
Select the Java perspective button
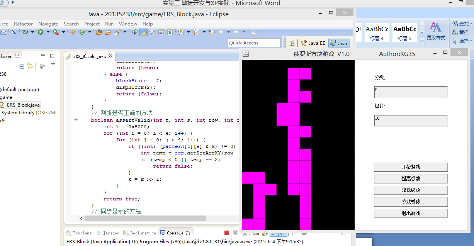[339, 43]
